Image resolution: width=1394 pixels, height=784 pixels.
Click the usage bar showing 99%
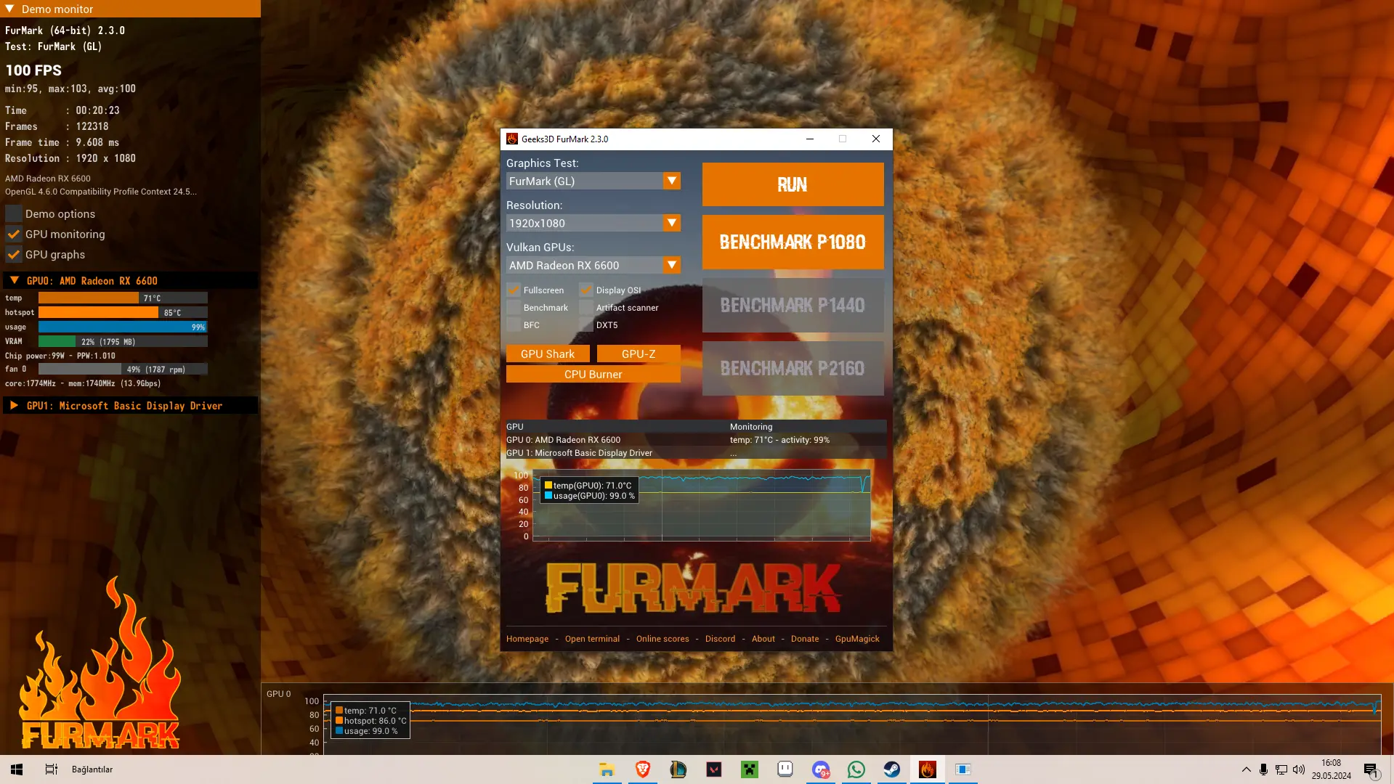pyautogui.click(x=123, y=327)
